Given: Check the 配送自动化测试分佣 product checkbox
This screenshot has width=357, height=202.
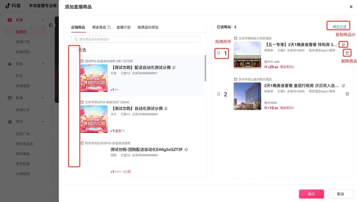Looking at the screenshot, I should (x=73, y=75).
